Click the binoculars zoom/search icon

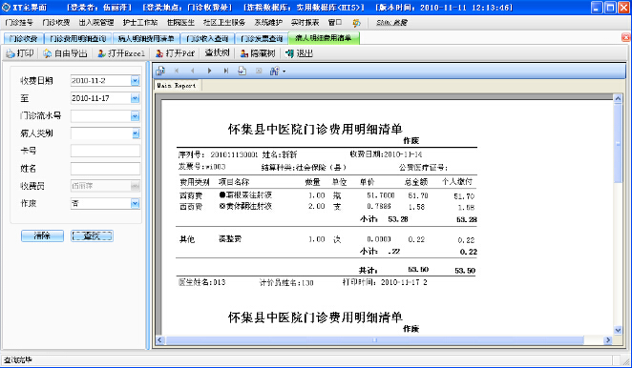click(x=275, y=71)
